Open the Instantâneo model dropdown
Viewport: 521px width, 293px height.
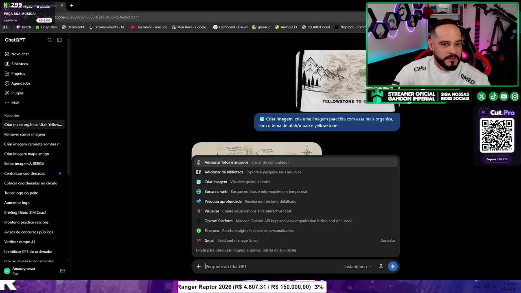pyautogui.click(x=358, y=267)
